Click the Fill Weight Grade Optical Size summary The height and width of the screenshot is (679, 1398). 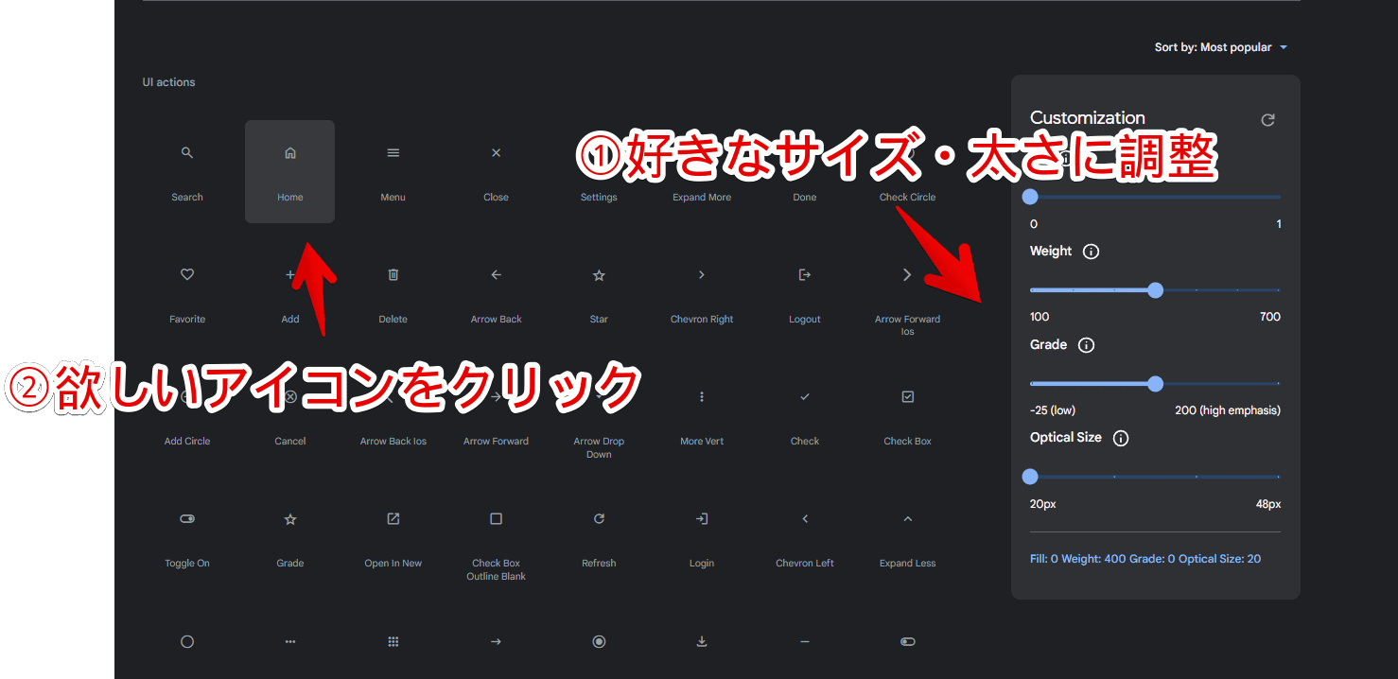[x=1145, y=559]
